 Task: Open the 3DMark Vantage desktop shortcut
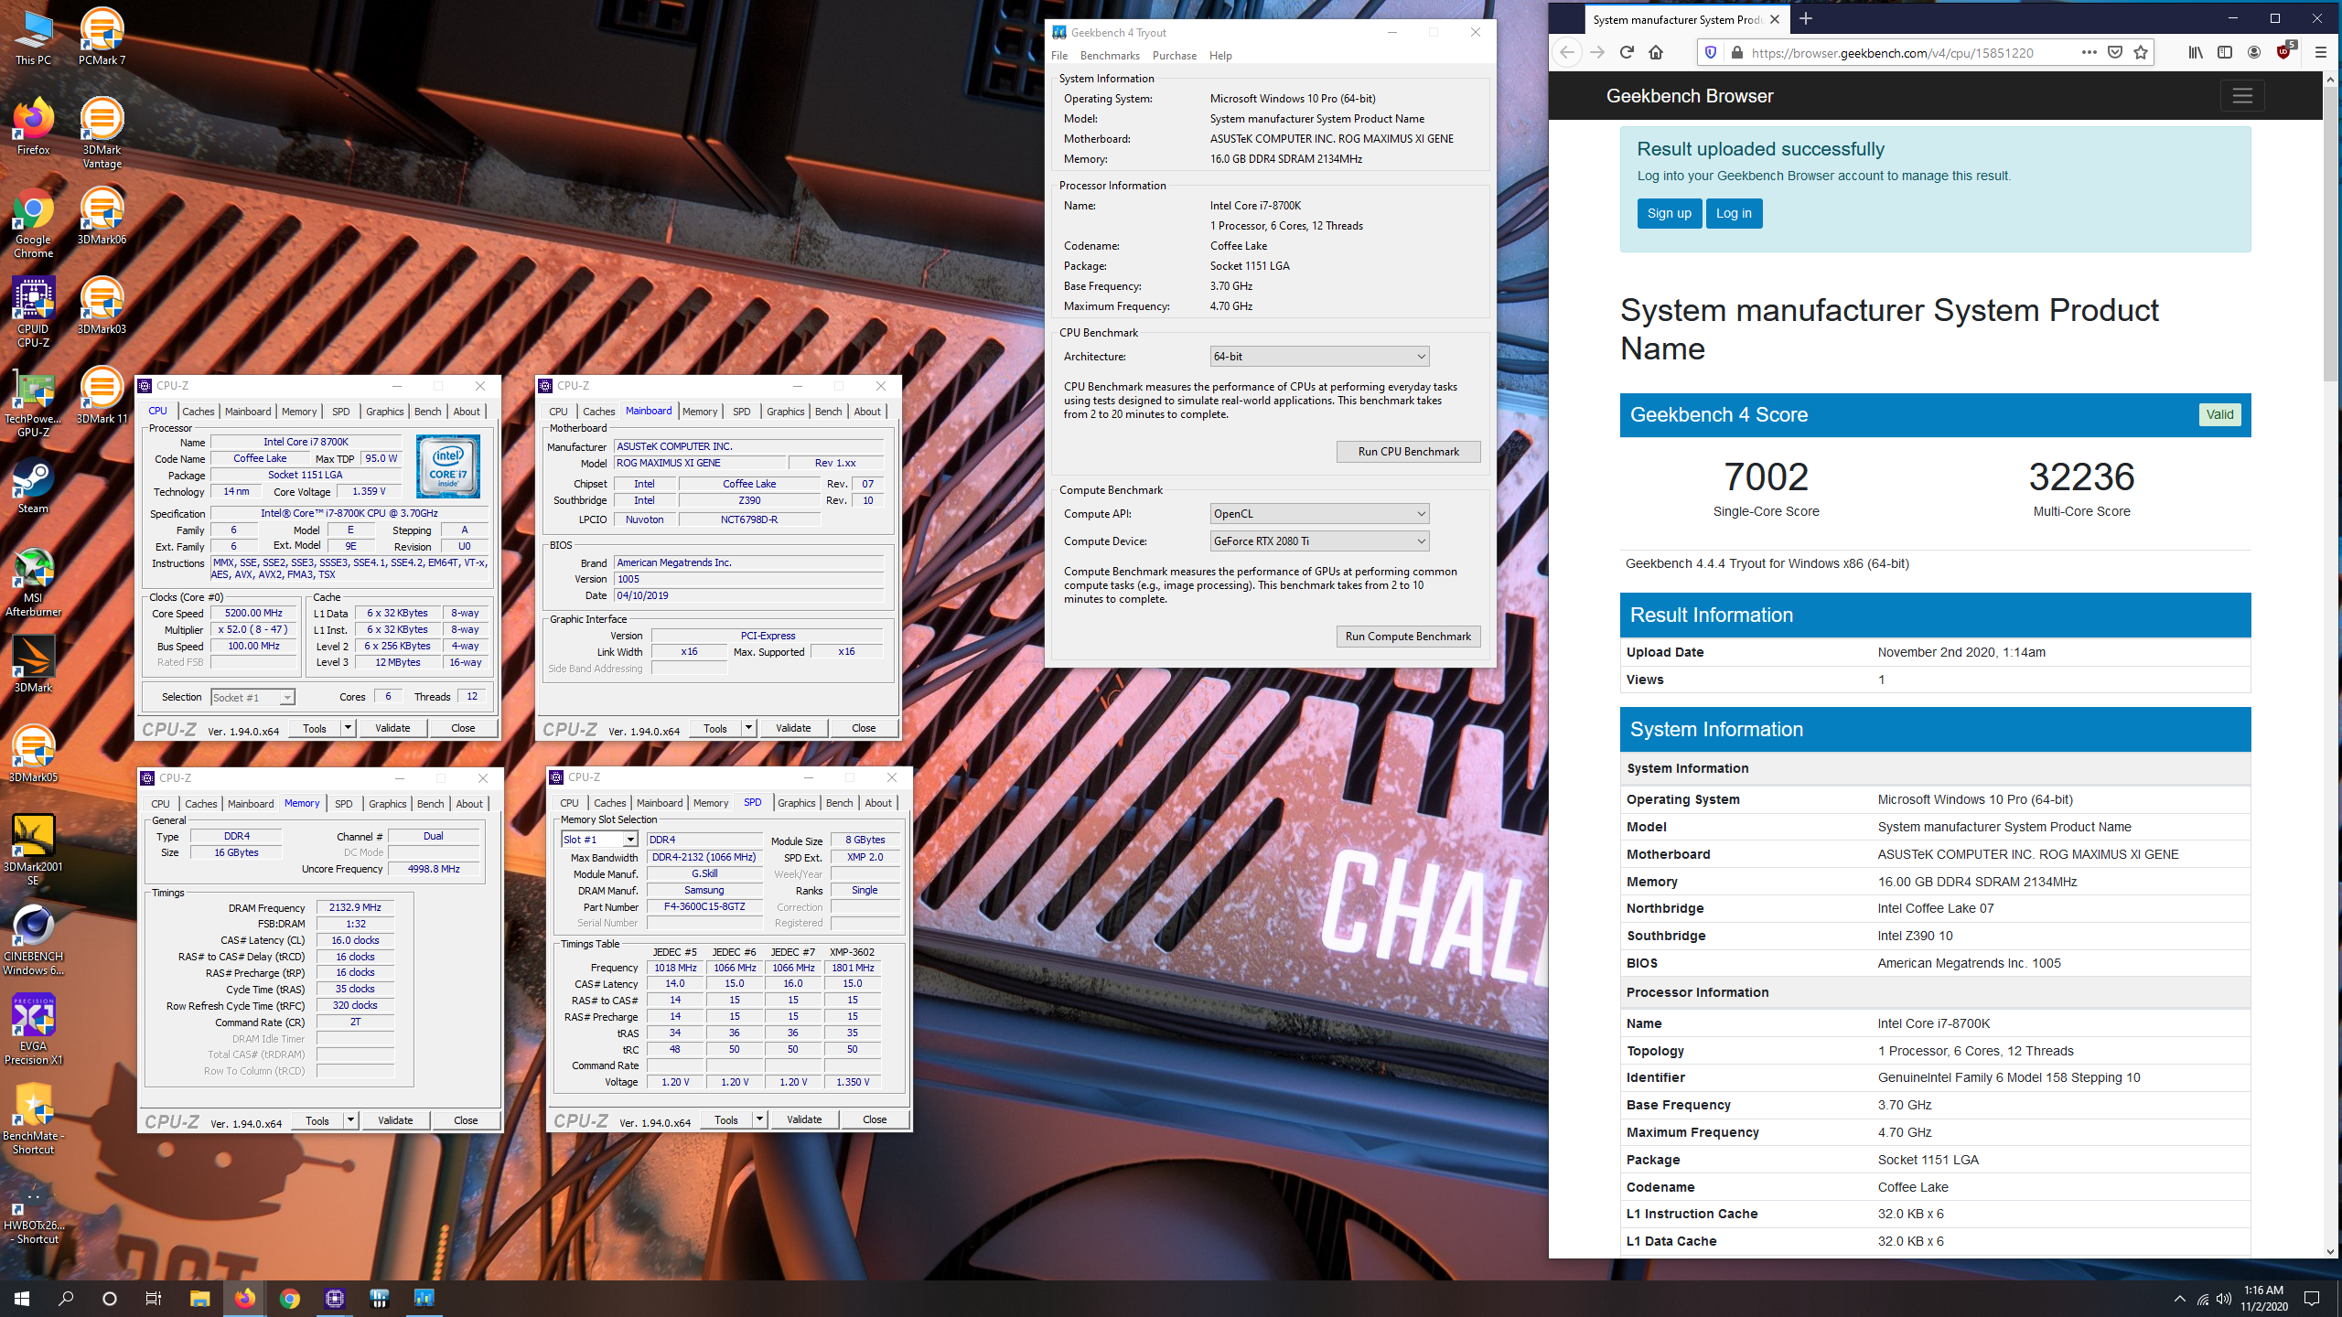coord(102,133)
